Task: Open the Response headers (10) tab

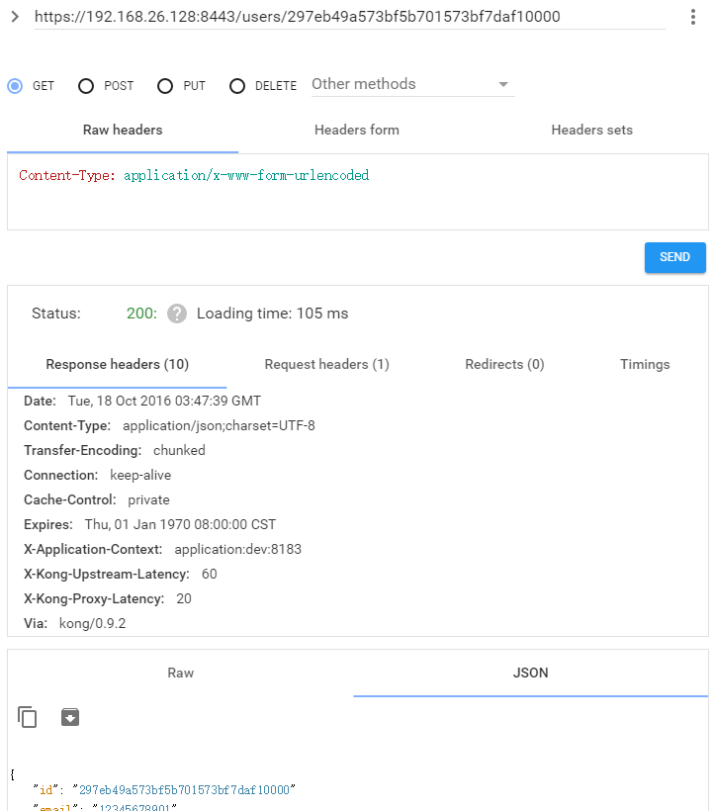Action: click(118, 365)
